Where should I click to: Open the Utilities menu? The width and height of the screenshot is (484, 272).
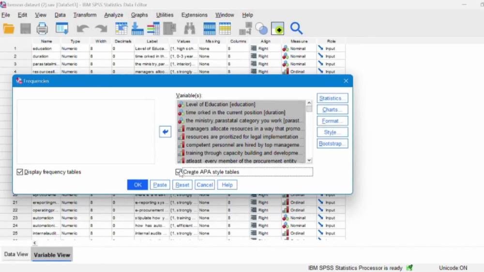pos(165,15)
